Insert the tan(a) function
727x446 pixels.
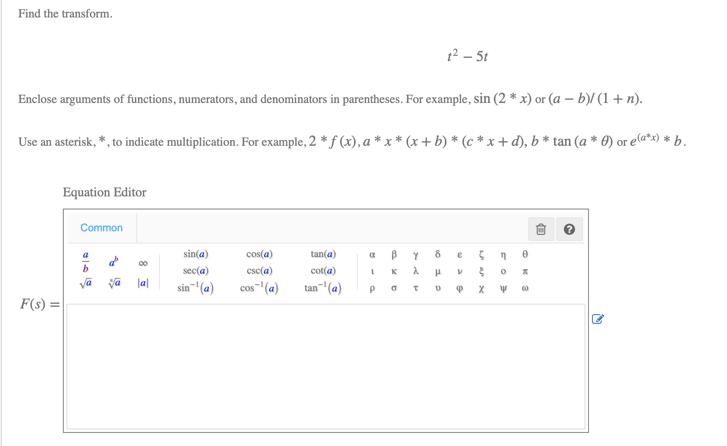click(x=323, y=254)
